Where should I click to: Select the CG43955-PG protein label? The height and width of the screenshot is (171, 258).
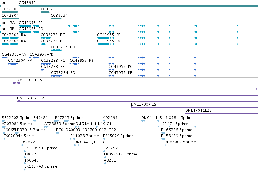(x=121, y=67)
